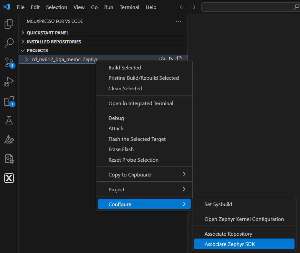
Task: Select Pristine Build/Rebuild Selected
Action: tap(143, 78)
